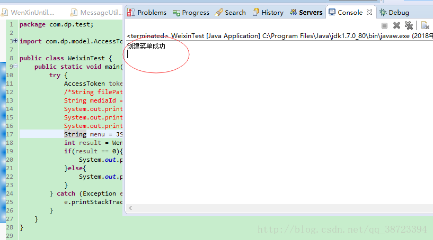Click 'if(result == 0){' on line 19
433x240 pixels.
pos(93,151)
